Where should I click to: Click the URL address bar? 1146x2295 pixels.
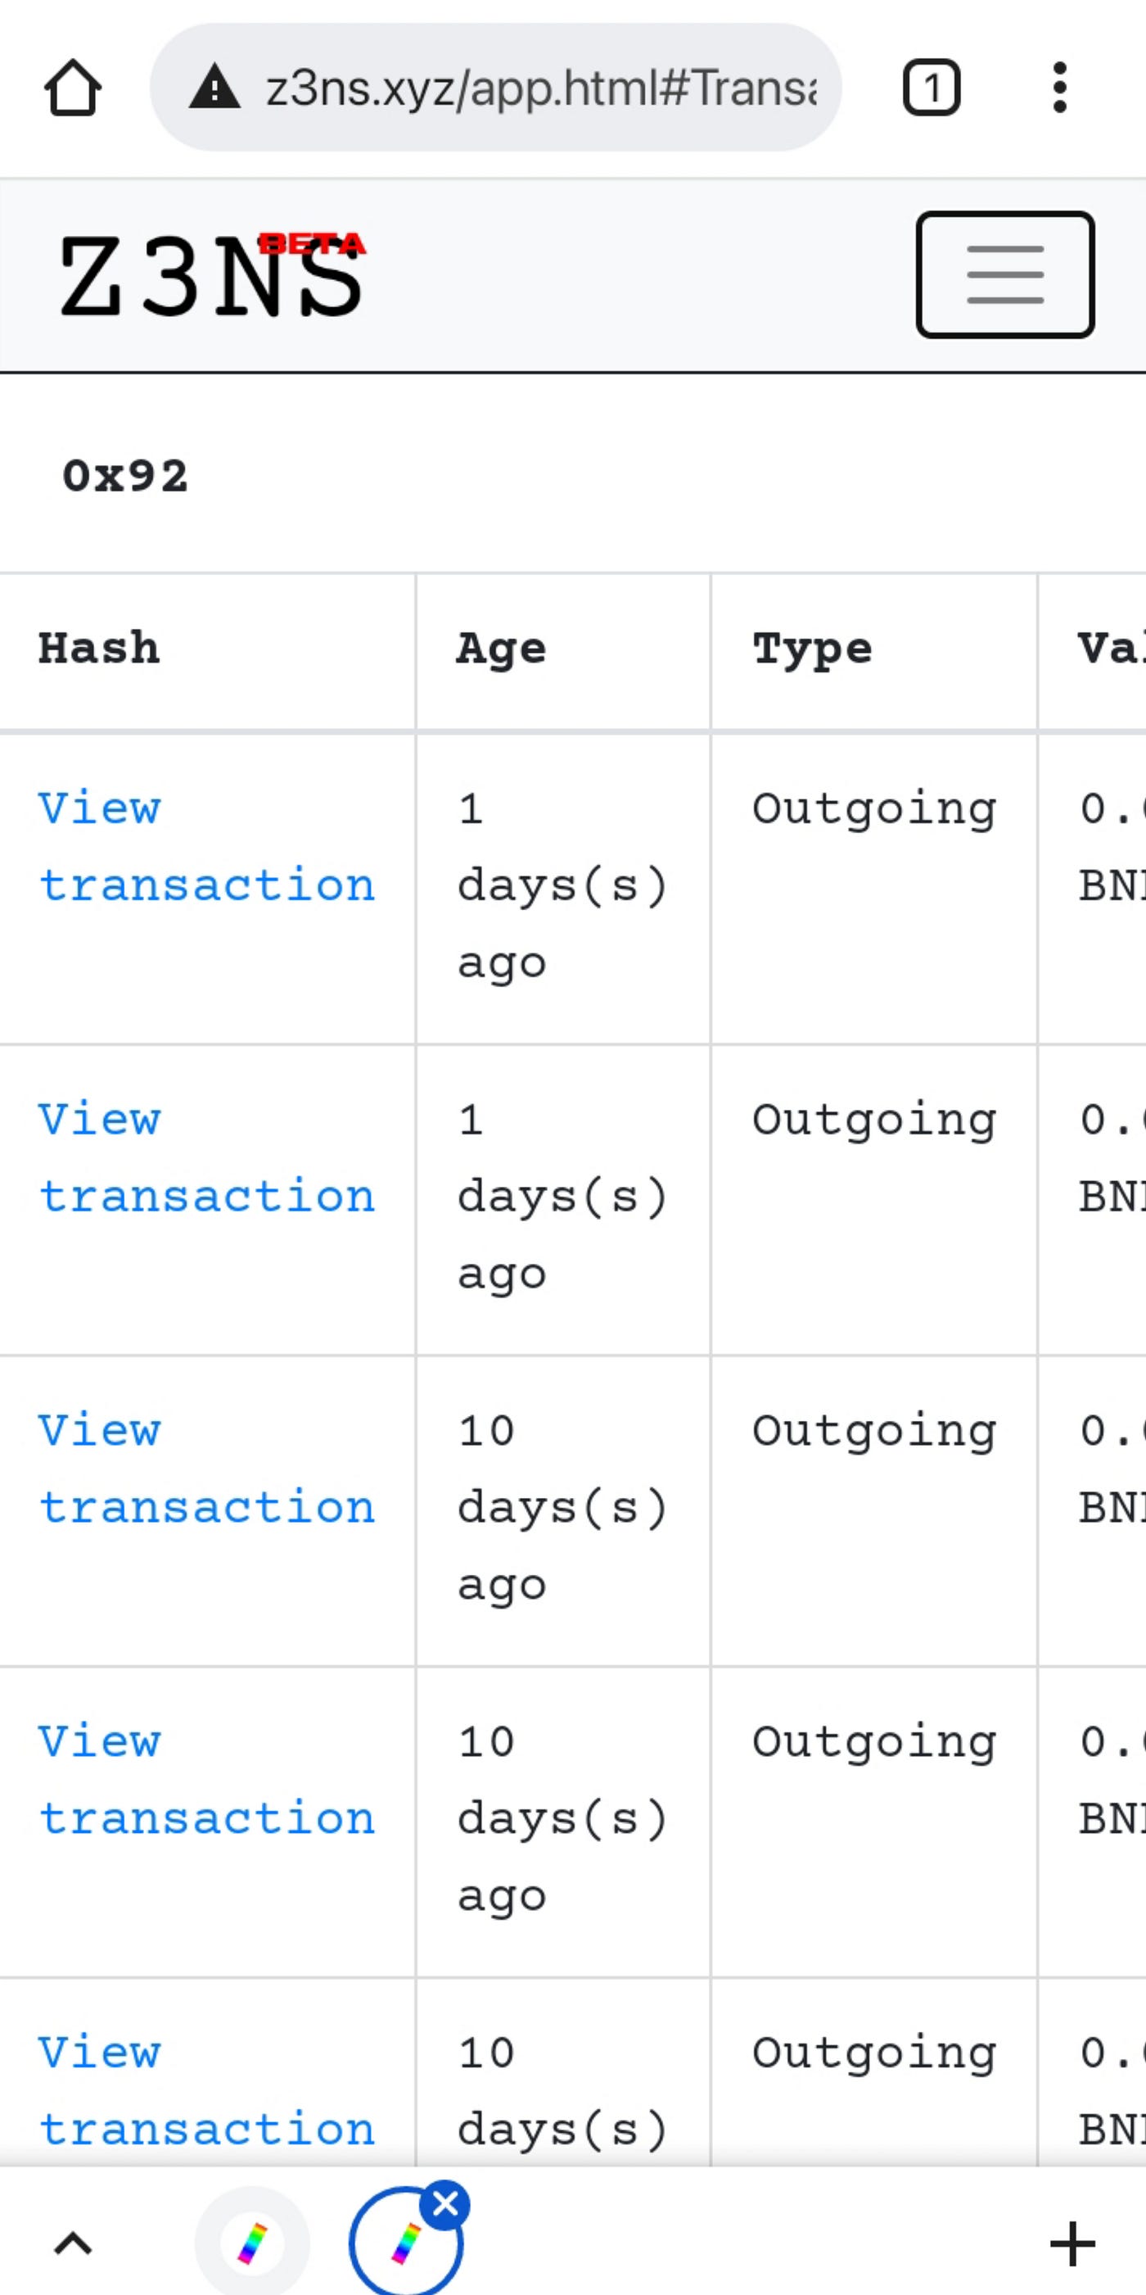539,88
